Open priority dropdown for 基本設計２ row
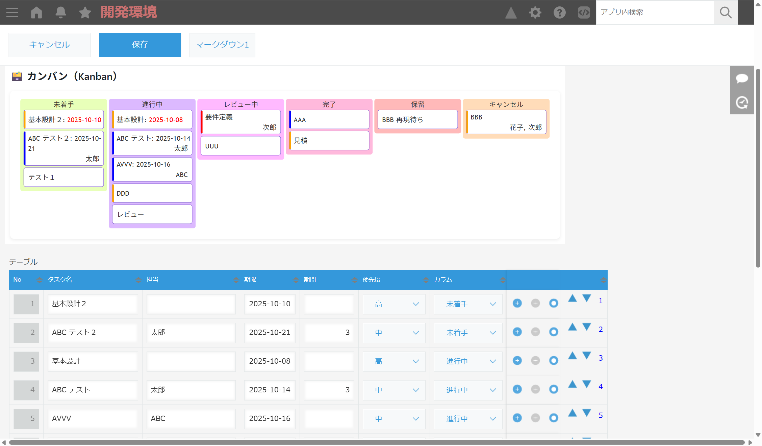This screenshot has width=762, height=446. pos(394,304)
